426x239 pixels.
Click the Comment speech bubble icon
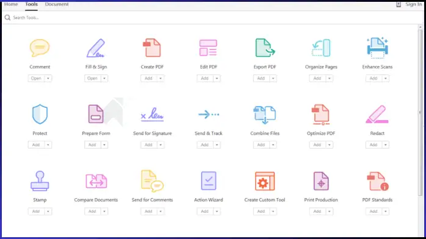(40, 48)
